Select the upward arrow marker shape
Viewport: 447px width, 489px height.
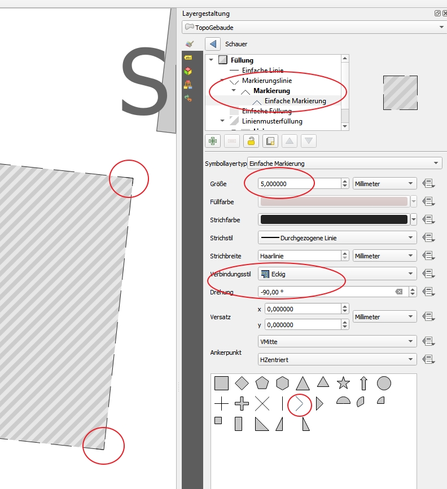coord(363,383)
